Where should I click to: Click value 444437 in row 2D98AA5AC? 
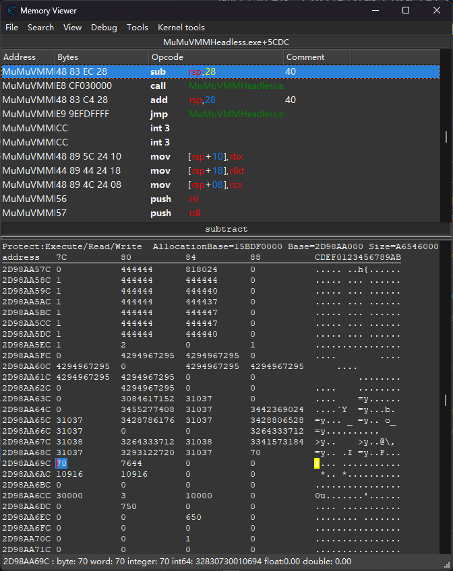coord(201,302)
